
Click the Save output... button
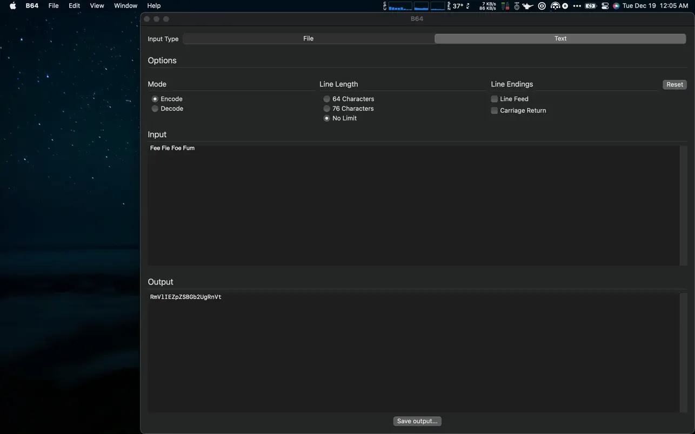(417, 421)
